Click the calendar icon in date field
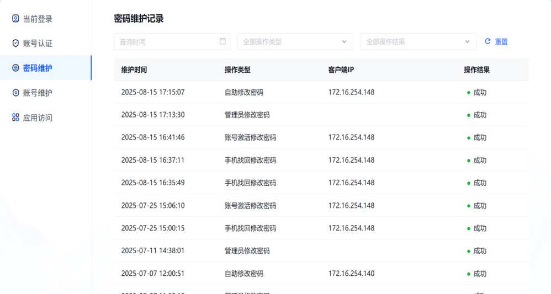Viewport: 551px width, 294px height. click(x=222, y=41)
